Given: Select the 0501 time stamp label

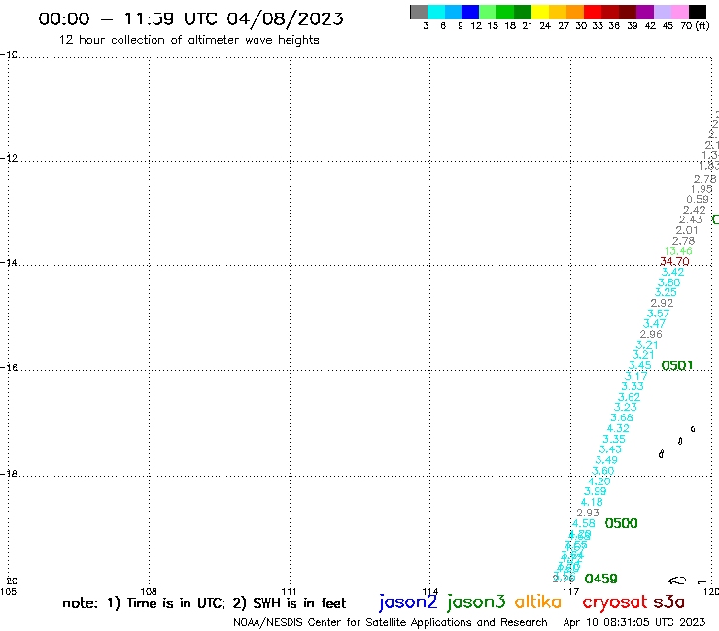Looking at the screenshot, I should (677, 365).
